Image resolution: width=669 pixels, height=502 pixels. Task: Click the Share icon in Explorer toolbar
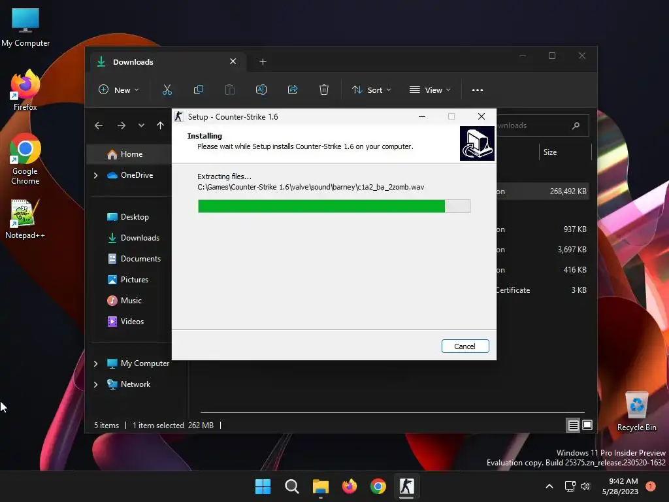click(293, 90)
